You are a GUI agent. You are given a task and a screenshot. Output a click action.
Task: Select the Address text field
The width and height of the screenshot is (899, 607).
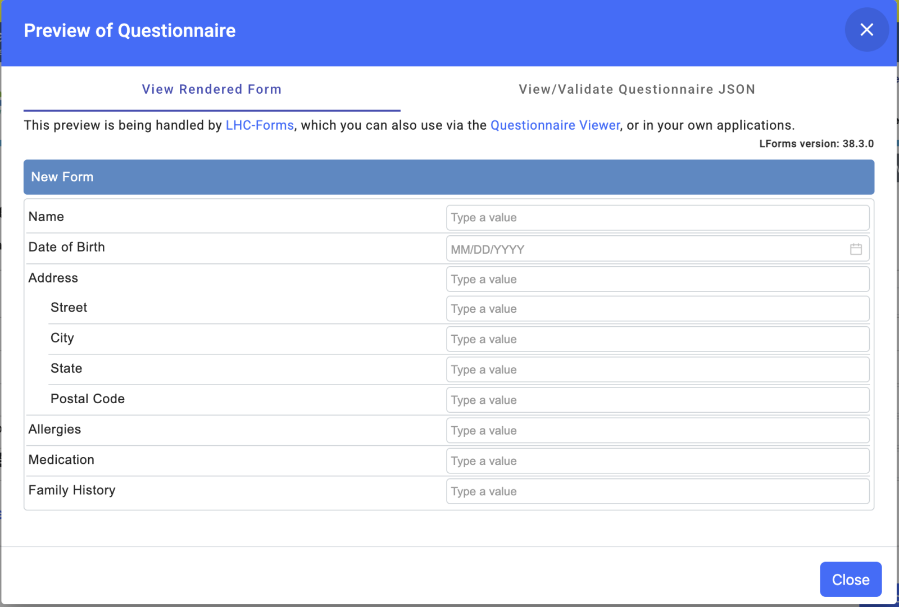pyautogui.click(x=657, y=280)
